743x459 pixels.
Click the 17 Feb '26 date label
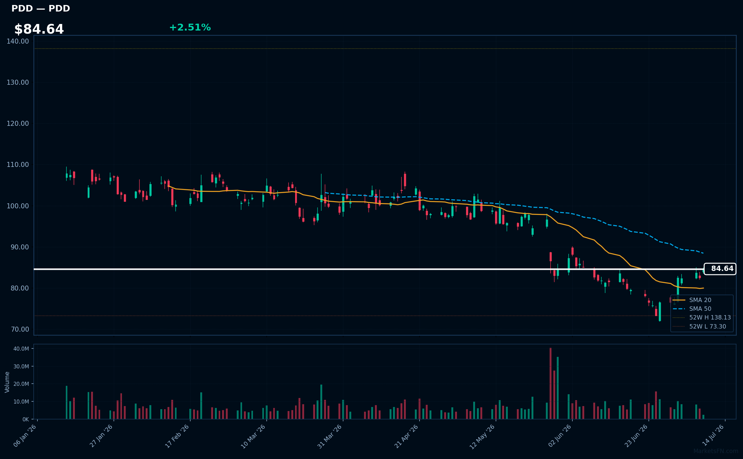(177, 436)
